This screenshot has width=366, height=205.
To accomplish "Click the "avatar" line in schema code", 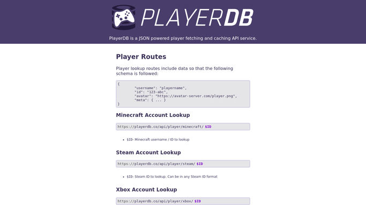I will 185,96.
